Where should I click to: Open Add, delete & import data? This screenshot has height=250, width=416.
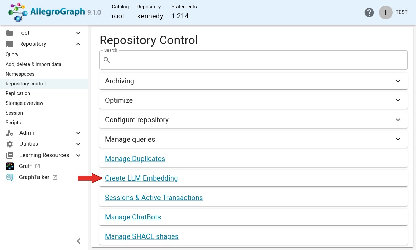[33, 64]
